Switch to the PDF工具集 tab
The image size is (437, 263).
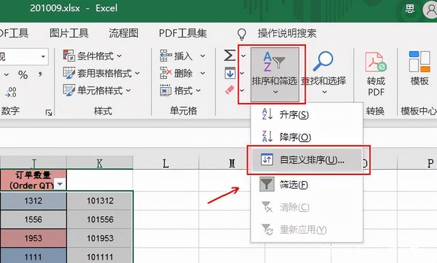coord(183,33)
